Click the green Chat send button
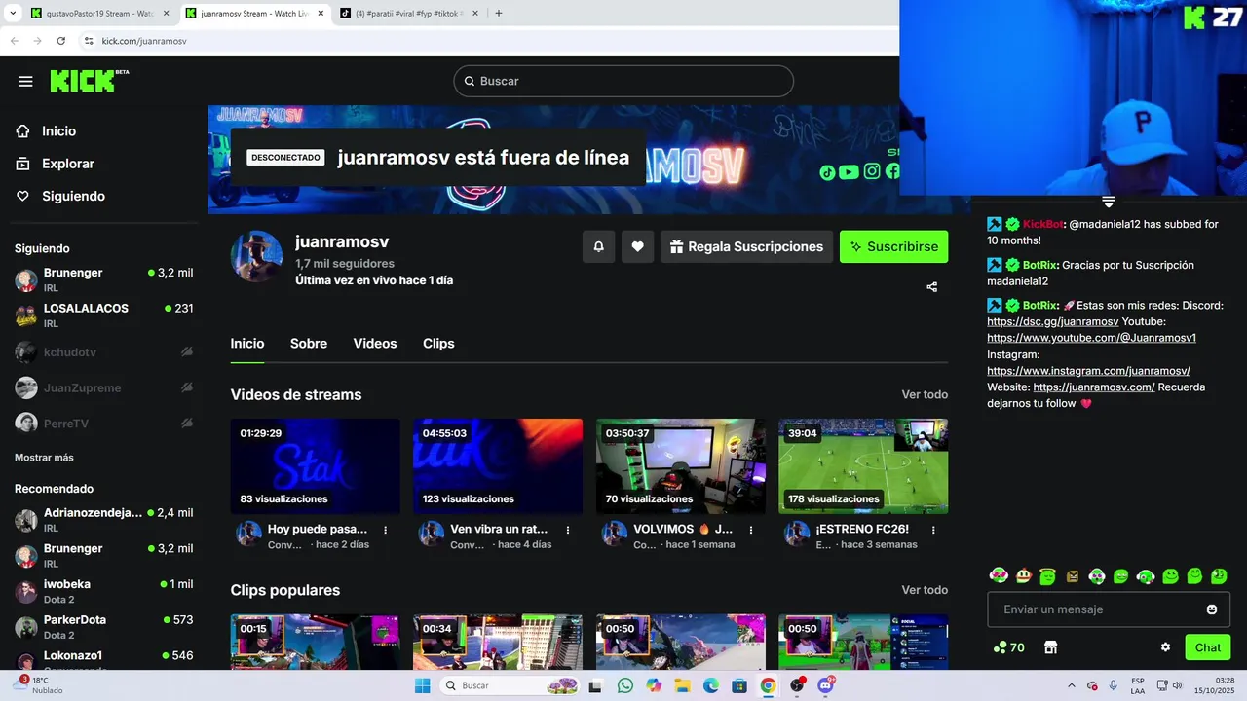Viewport: 1247px width, 701px height. 1208,647
